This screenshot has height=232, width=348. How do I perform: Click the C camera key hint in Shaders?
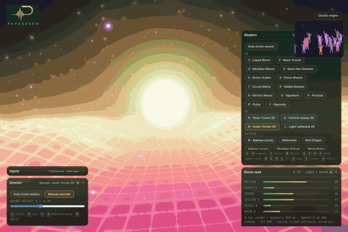tap(306, 159)
